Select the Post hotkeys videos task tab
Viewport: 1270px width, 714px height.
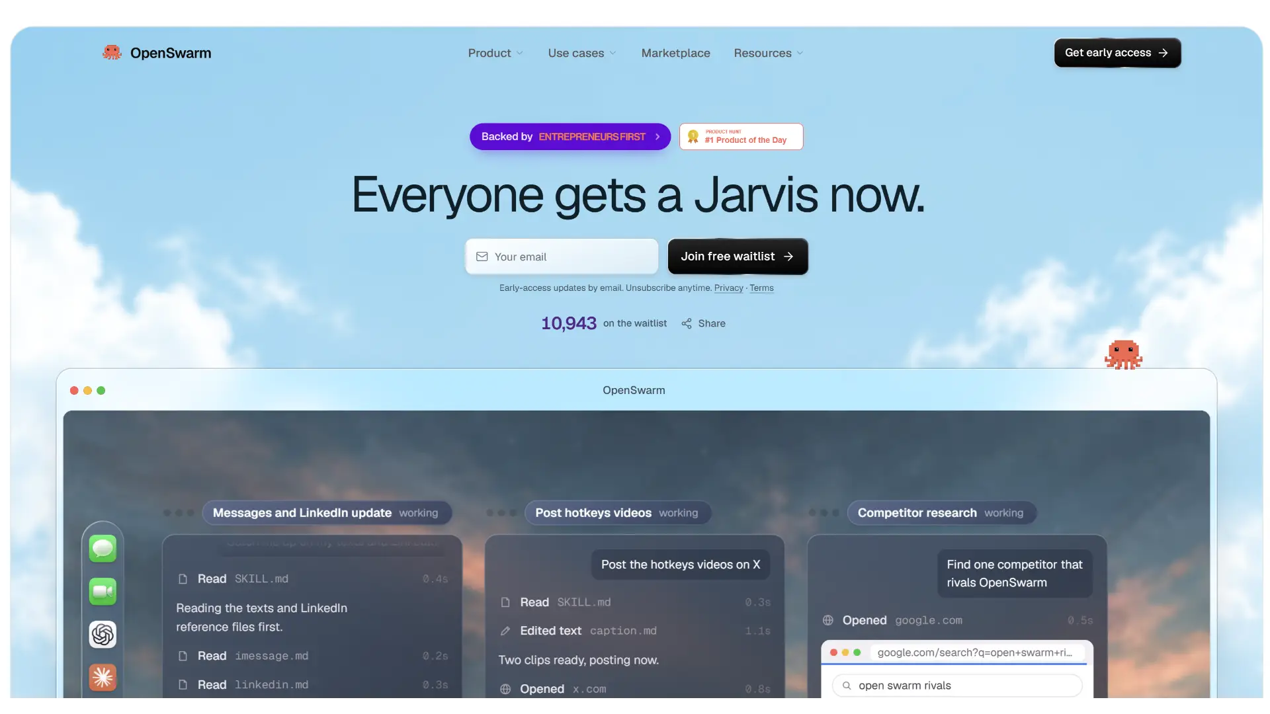pyautogui.click(x=618, y=513)
